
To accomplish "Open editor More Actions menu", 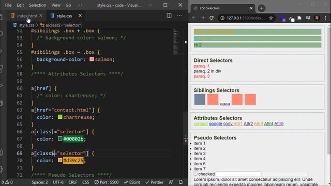I will pyautogui.click(x=179, y=16).
